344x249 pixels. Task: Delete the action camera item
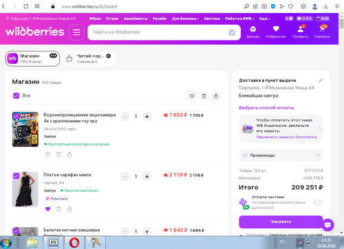coord(58,154)
